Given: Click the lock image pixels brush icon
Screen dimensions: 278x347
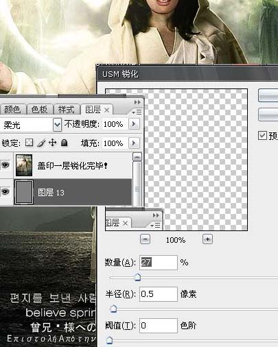Looking at the screenshot, I should [41, 143].
